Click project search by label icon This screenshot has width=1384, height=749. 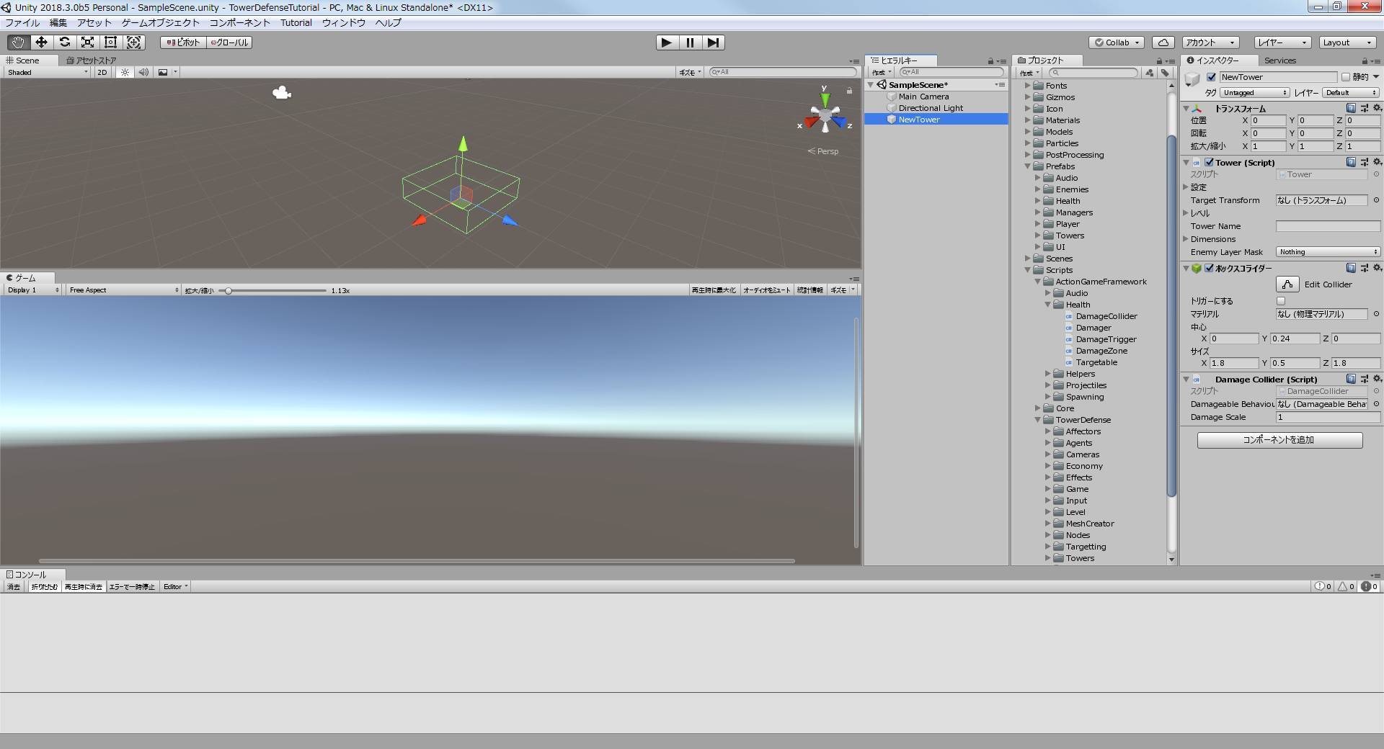pos(1166,72)
